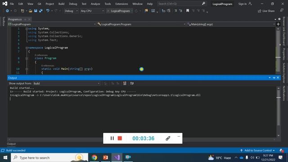Image resolution: width=288 pixels, height=162 pixels.
Task: Click the uncomment lines icon
Action: click(180, 11)
